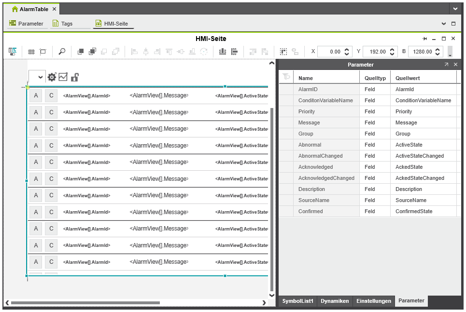
Task: Click the send to back icon
Action: 92,52
